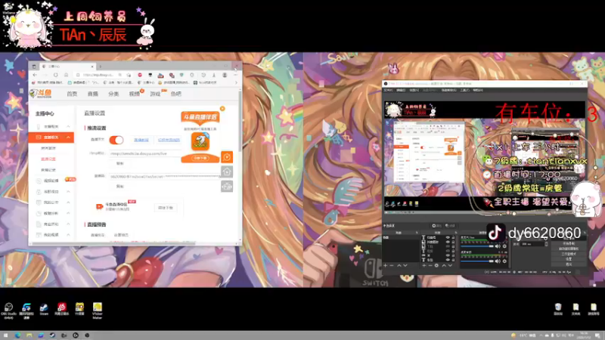This screenshot has width=605, height=340.
Task: Move scene up in OBS scenes list
Action: click(x=399, y=266)
